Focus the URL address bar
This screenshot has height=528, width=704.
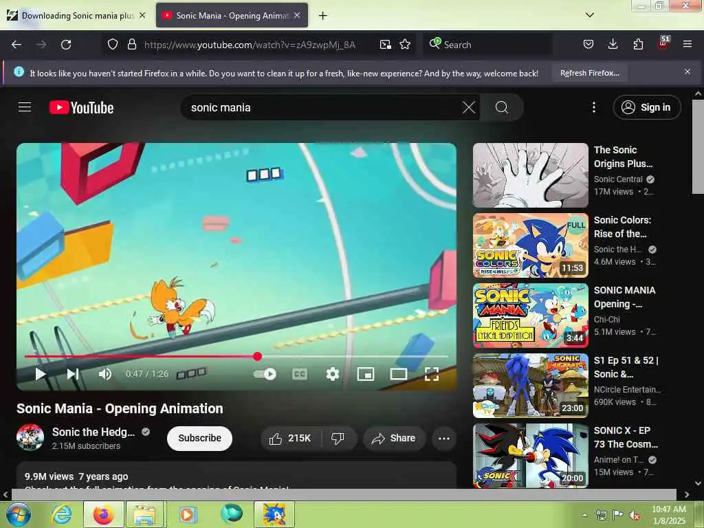[x=250, y=45]
